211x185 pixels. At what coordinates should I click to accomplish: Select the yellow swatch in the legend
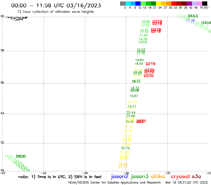click(x=159, y=3)
